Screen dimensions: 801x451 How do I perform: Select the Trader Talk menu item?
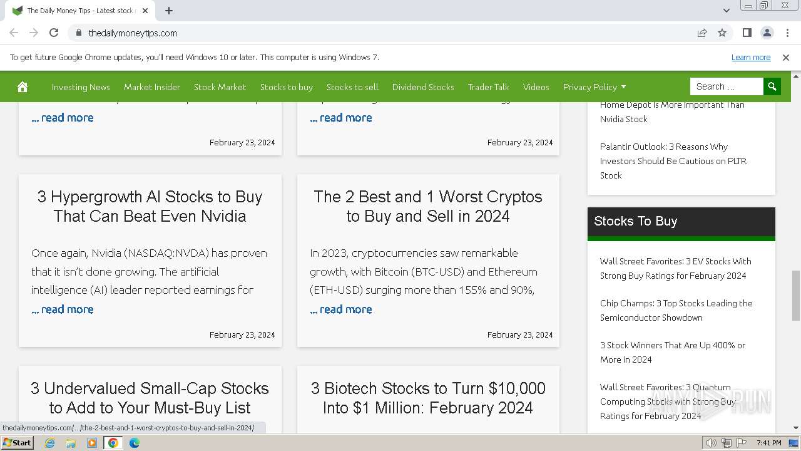click(488, 87)
